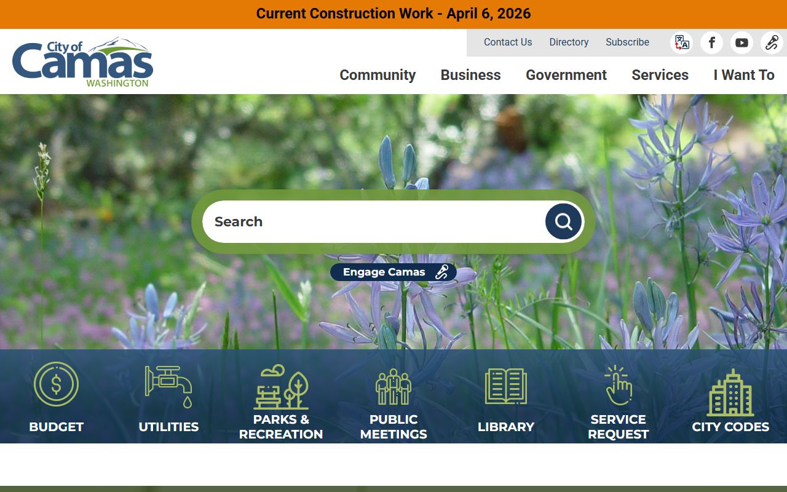
Task: Click the Parks & Recreation bench icon
Action: [281, 387]
